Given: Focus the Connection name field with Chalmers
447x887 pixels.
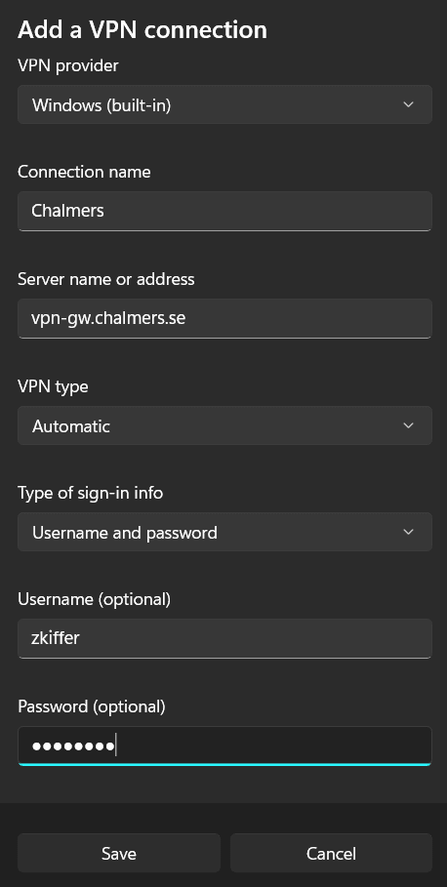Looking at the screenshot, I should [x=224, y=211].
